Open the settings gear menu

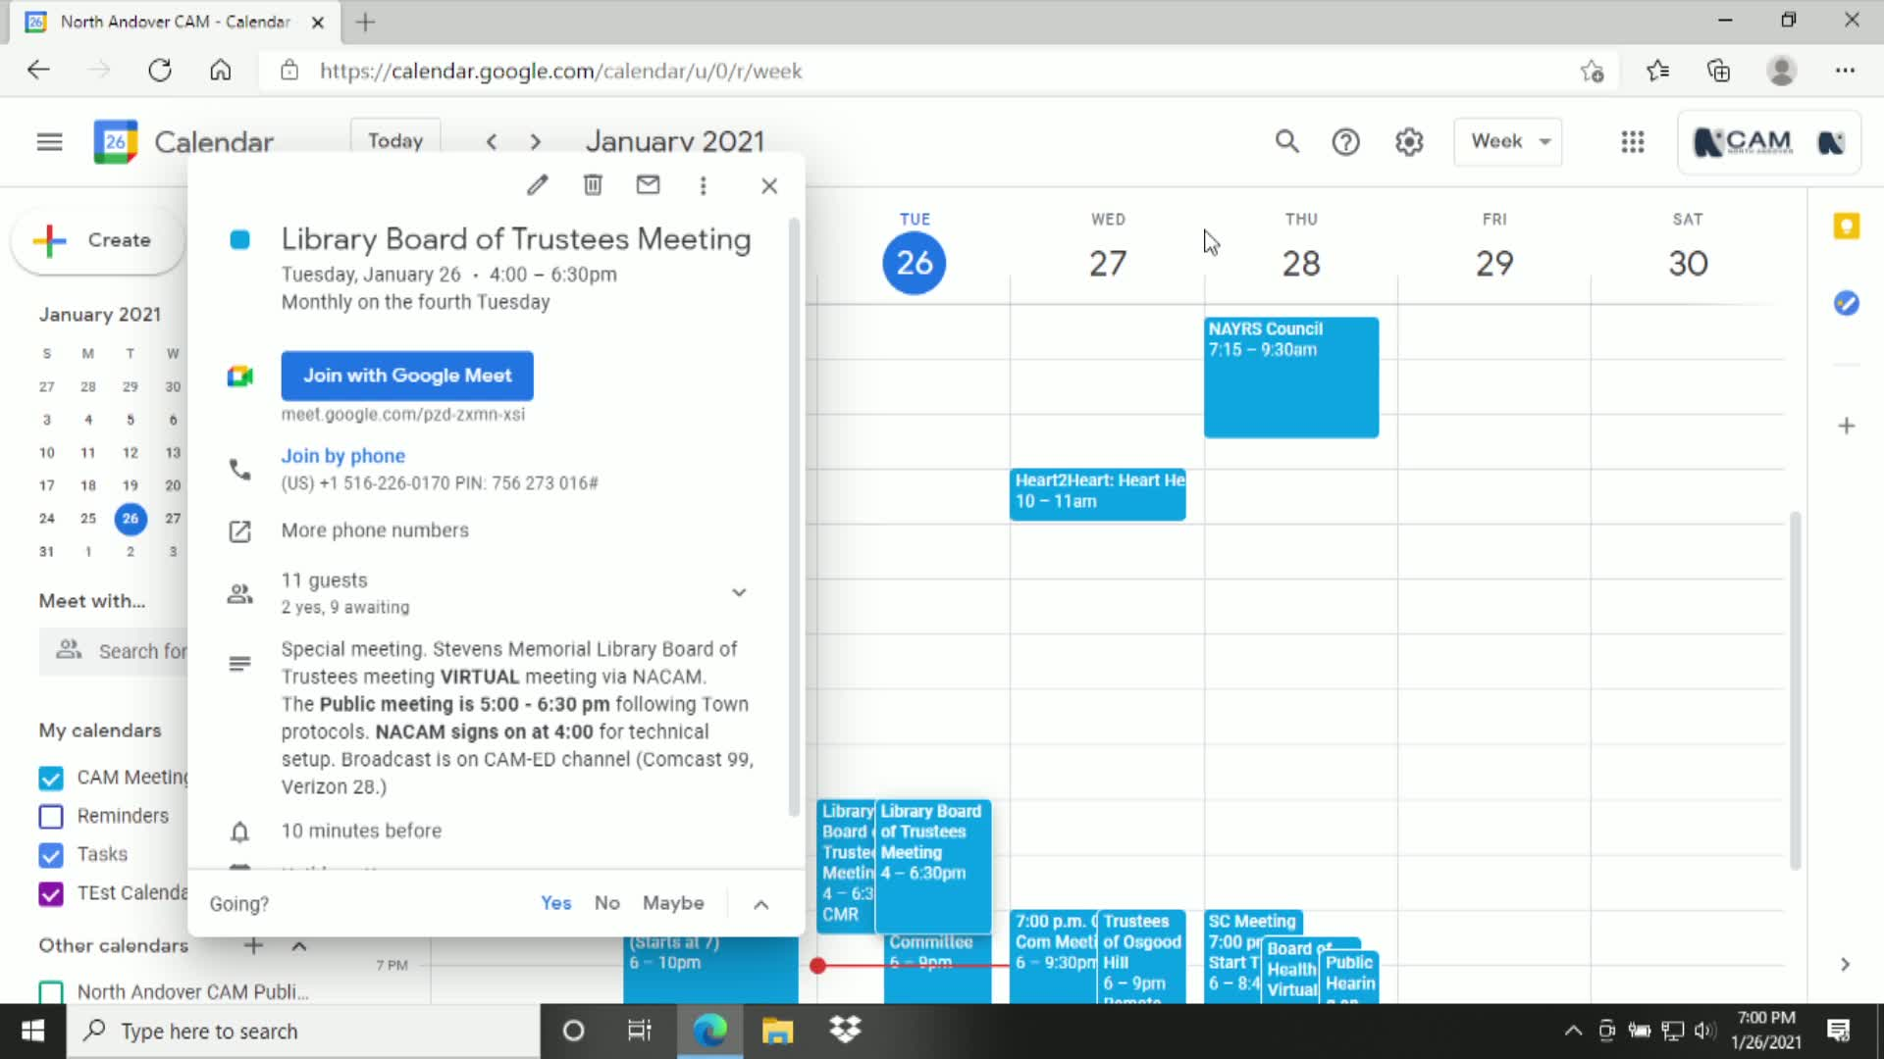point(1409,142)
